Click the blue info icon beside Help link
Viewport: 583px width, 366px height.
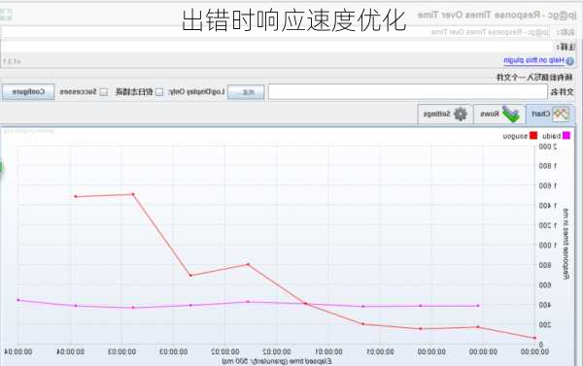pos(569,61)
